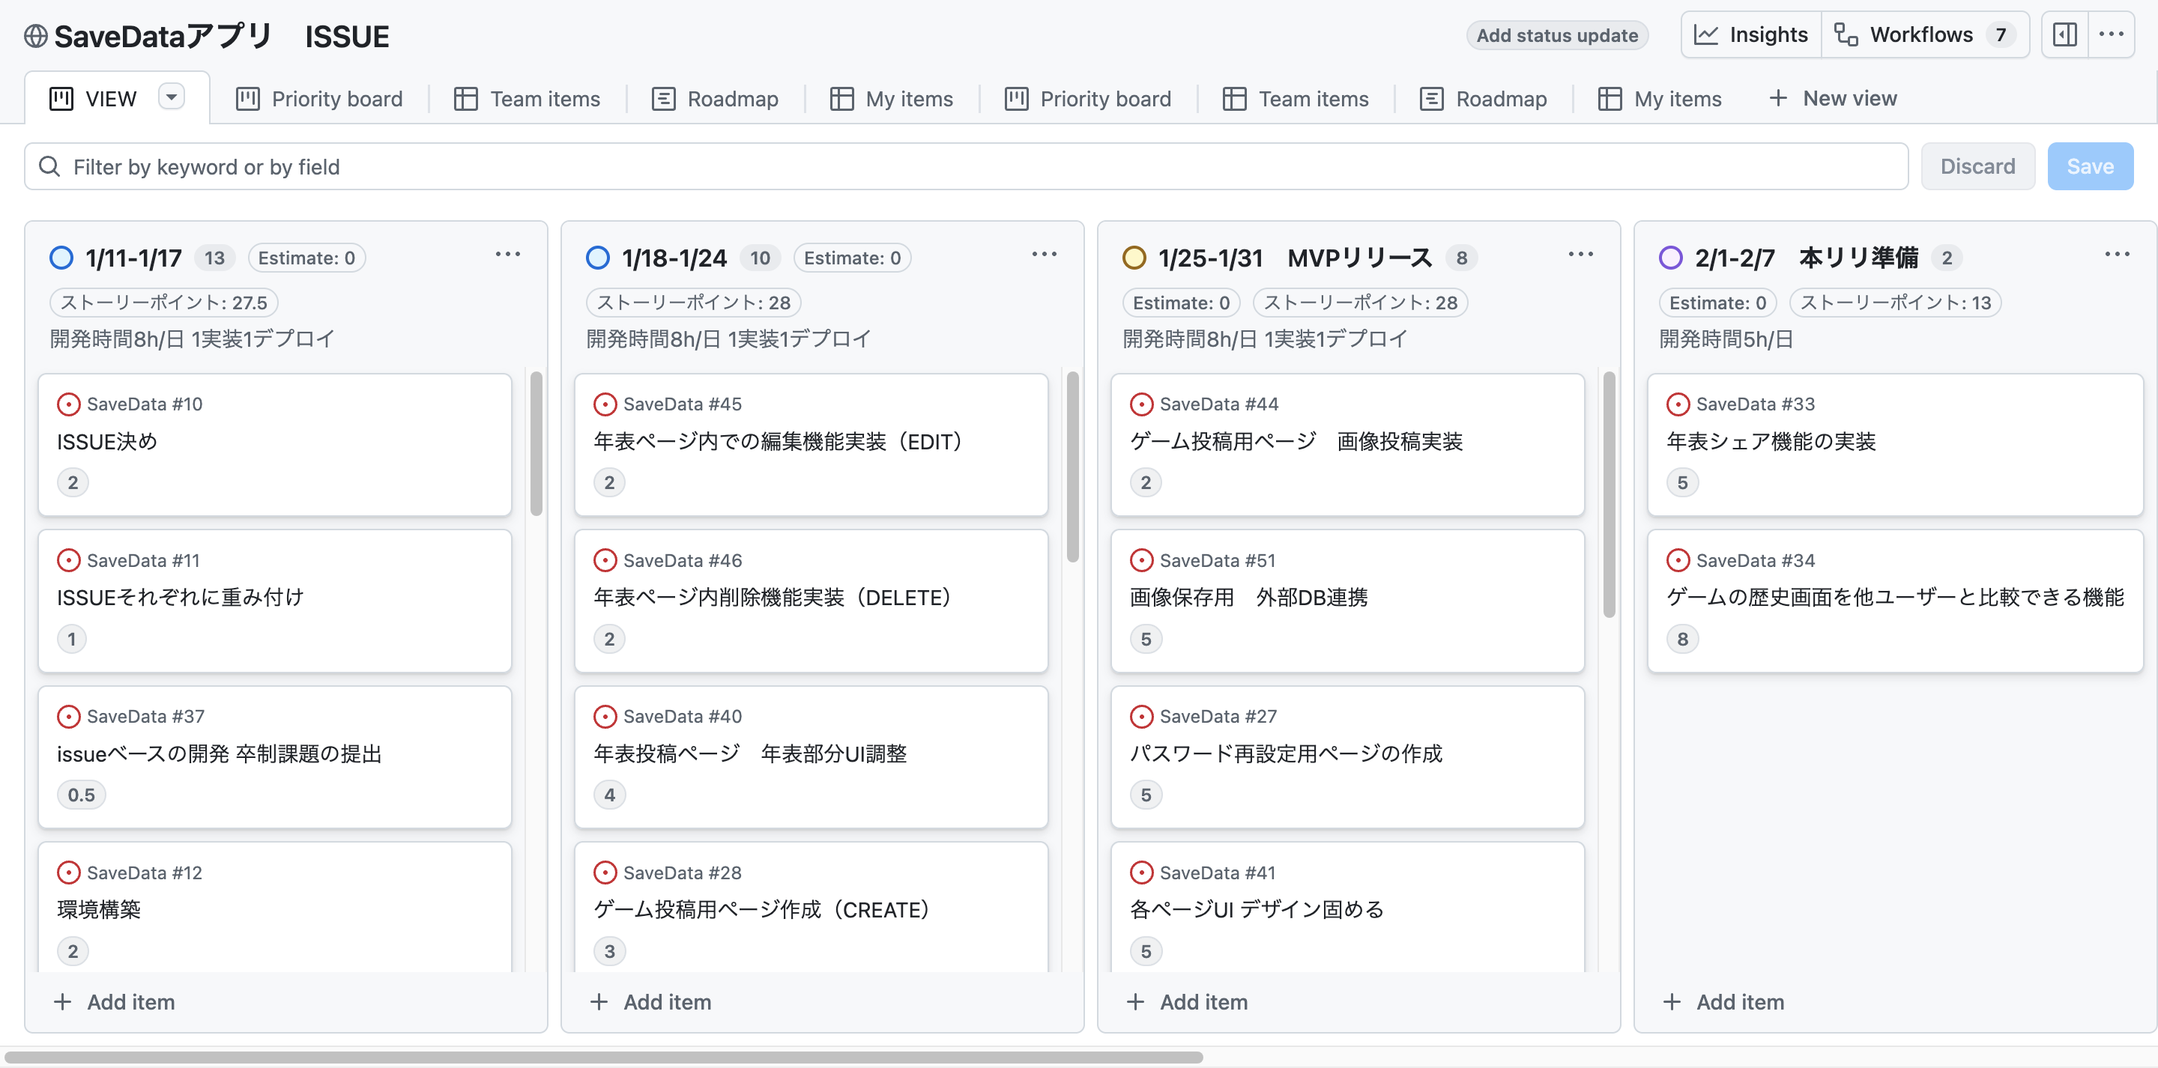Click the open issue icon on SaveData #44

pyautogui.click(x=1142, y=404)
